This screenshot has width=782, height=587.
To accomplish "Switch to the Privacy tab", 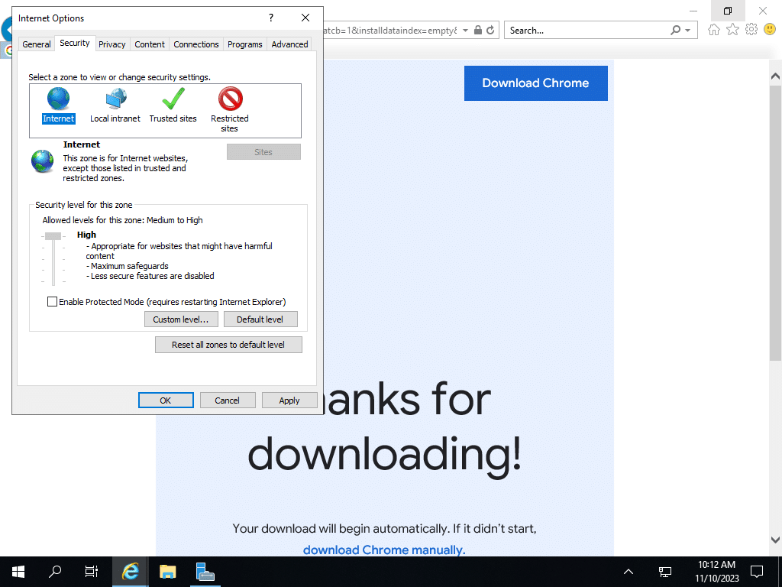I will tap(111, 44).
